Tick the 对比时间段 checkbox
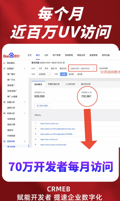The image size is (120, 201). pos(98,68)
